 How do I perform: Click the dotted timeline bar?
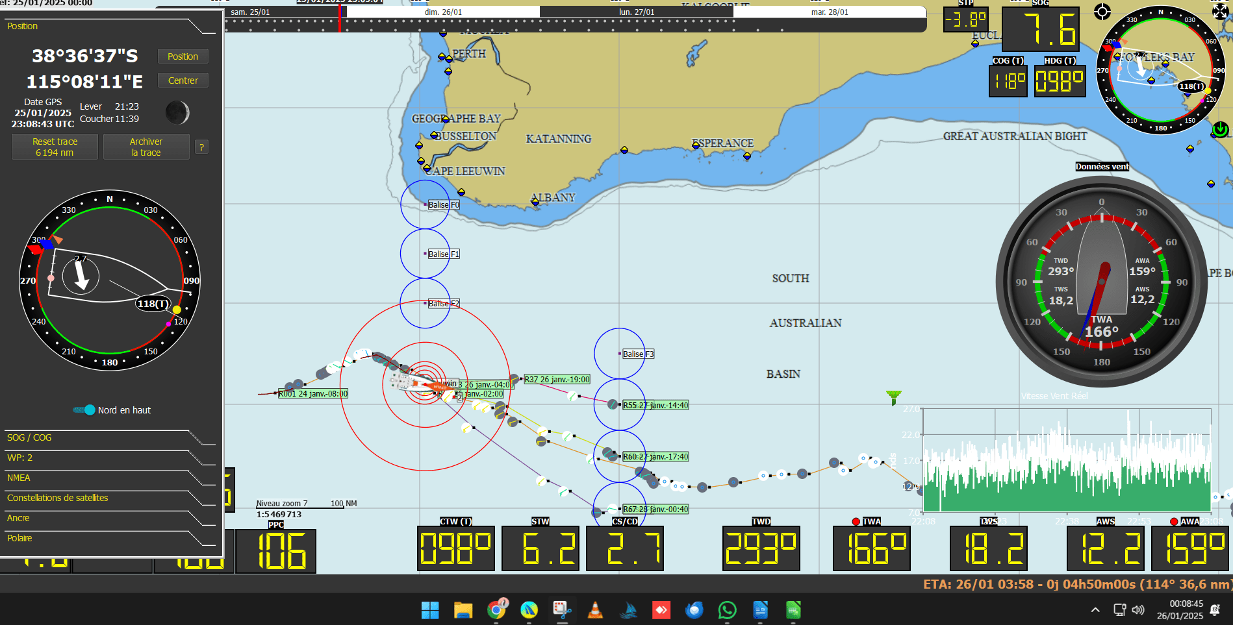point(576,25)
